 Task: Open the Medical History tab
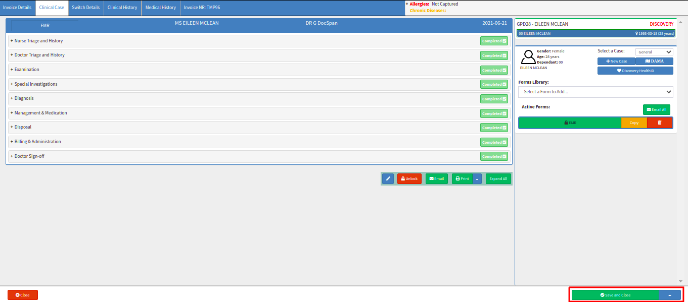(x=161, y=8)
